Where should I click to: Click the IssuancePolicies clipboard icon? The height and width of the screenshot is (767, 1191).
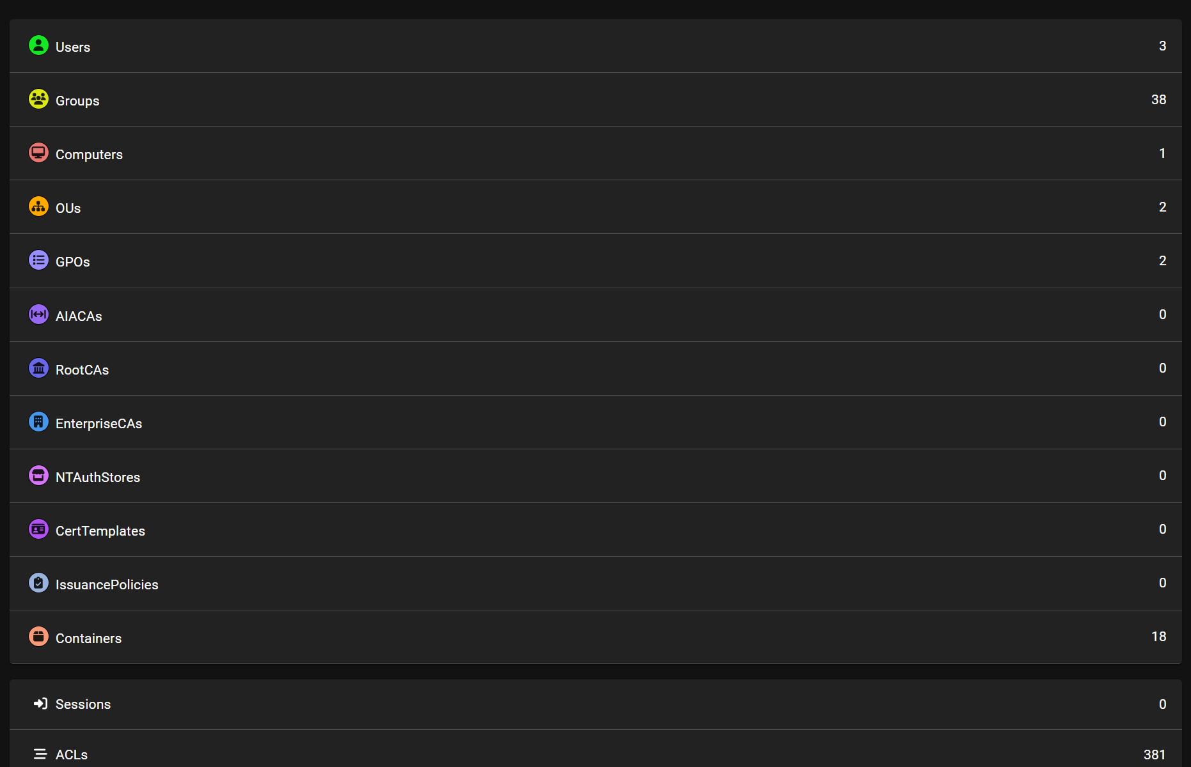point(38,583)
